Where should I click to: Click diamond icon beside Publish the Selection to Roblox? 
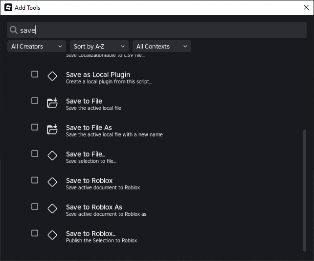(x=52, y=235)
